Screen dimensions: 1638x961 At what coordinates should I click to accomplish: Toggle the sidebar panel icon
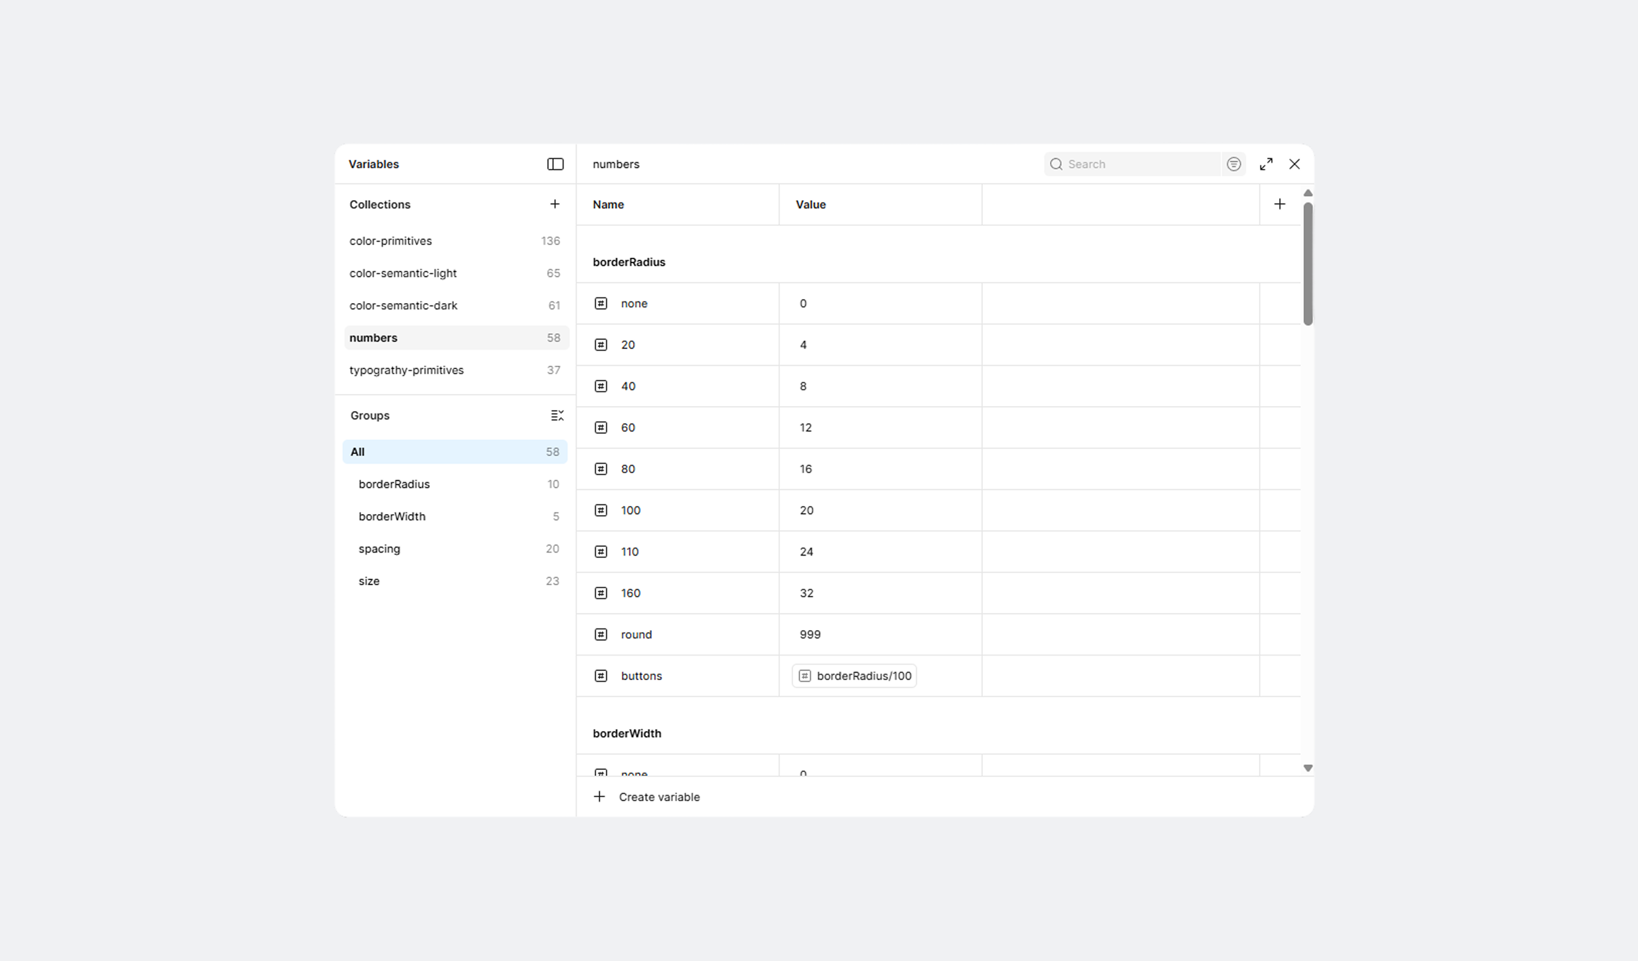click(x=555, y=164)
